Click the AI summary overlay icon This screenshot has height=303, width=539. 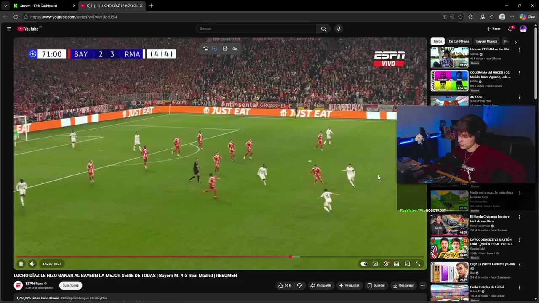pos(225,49)
